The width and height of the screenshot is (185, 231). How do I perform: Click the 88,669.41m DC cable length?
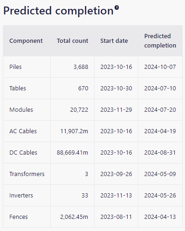pos(72,153)
